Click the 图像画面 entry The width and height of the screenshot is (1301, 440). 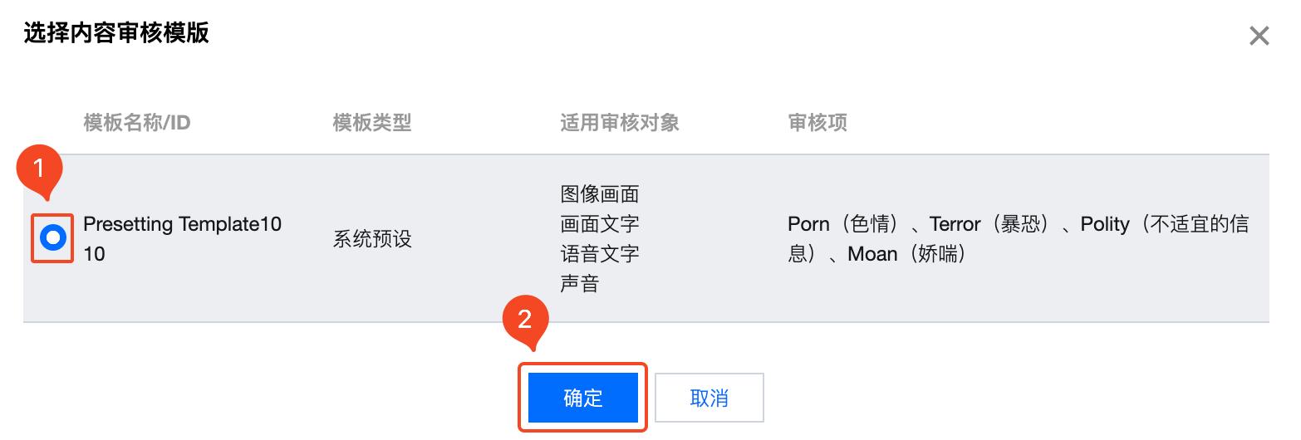click(x=600, y=194)
